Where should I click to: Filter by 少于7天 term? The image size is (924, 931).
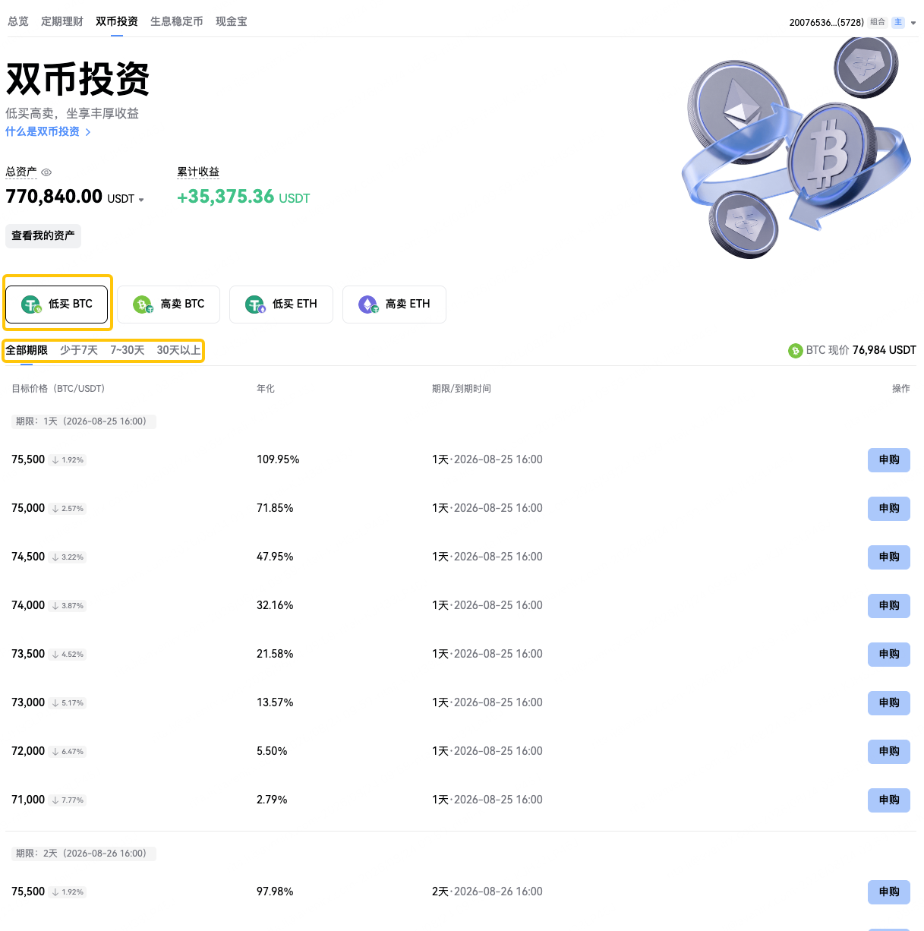79,350
